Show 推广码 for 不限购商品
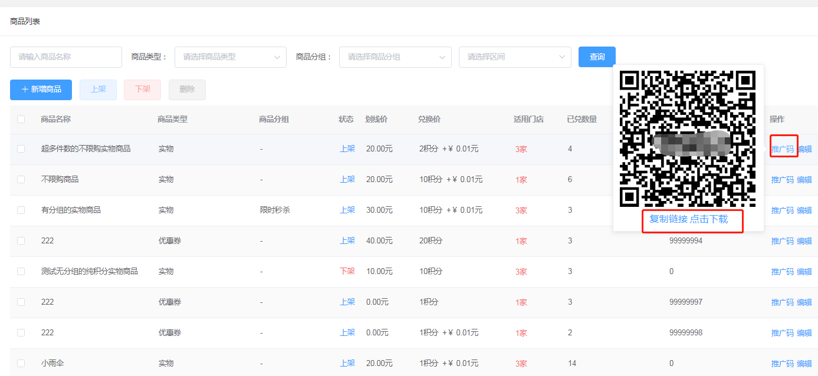Viewport: 818px width, 376px height. pyautogui.click(x=783, y=180)
